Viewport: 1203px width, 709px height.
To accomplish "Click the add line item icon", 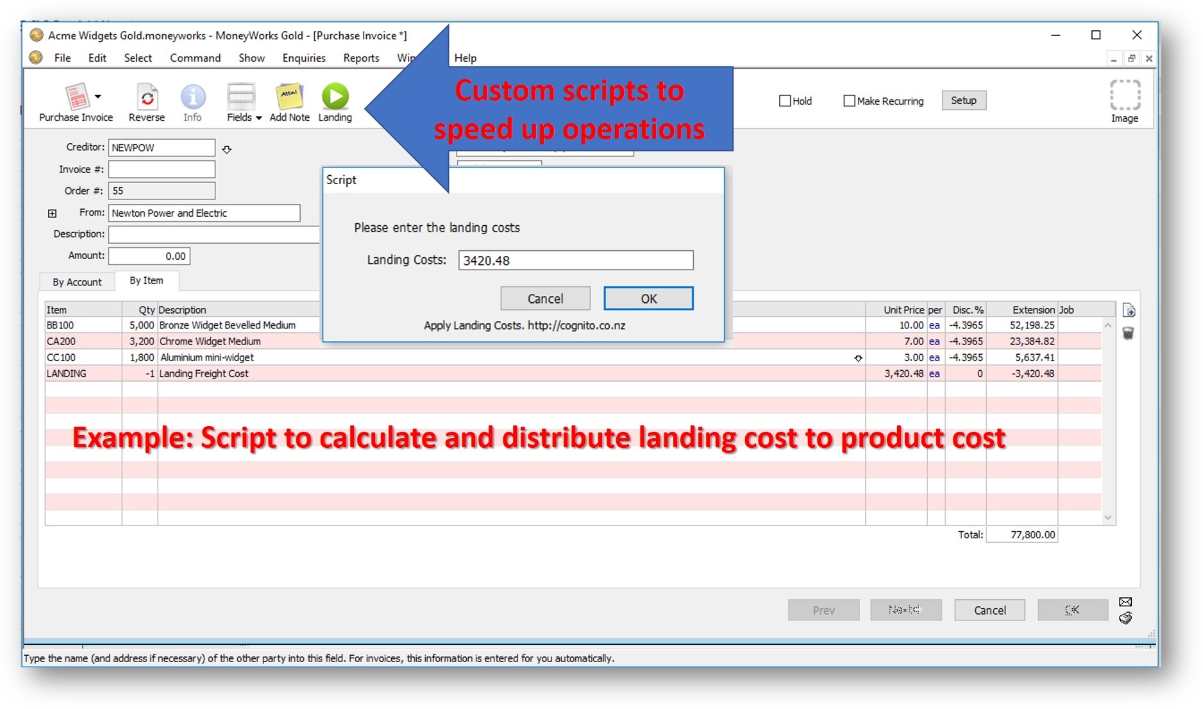I will pos(1129,311).
